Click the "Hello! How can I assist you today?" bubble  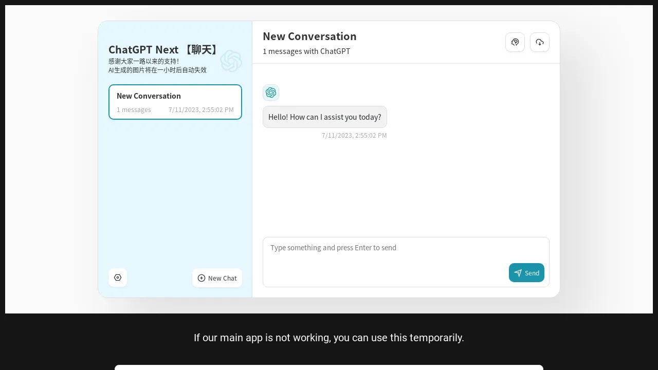pyautogui.click(x=325, y=117)
